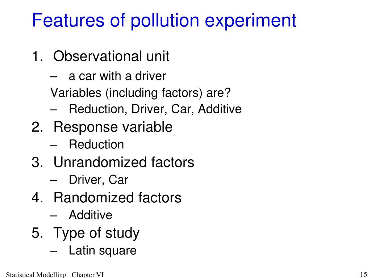Click the slide title 'Features of pollution experiment'
This screenshot has width=371, height=278.
click(164, 21)
